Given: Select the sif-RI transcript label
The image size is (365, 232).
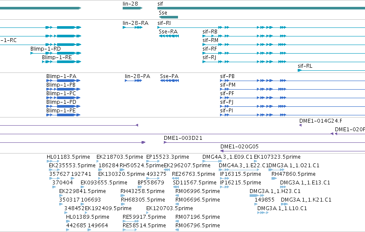Looking at the screenshot, I should coord(164,23).
